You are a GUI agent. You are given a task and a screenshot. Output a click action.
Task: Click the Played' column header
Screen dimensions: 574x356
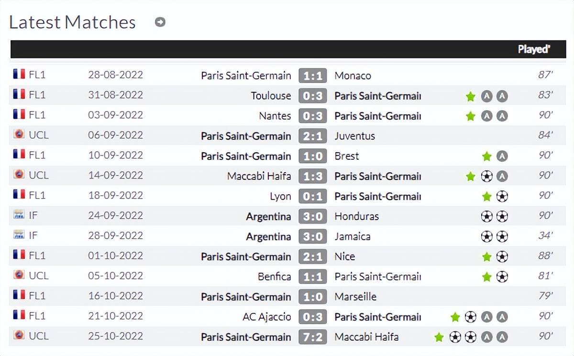[534, 49]
